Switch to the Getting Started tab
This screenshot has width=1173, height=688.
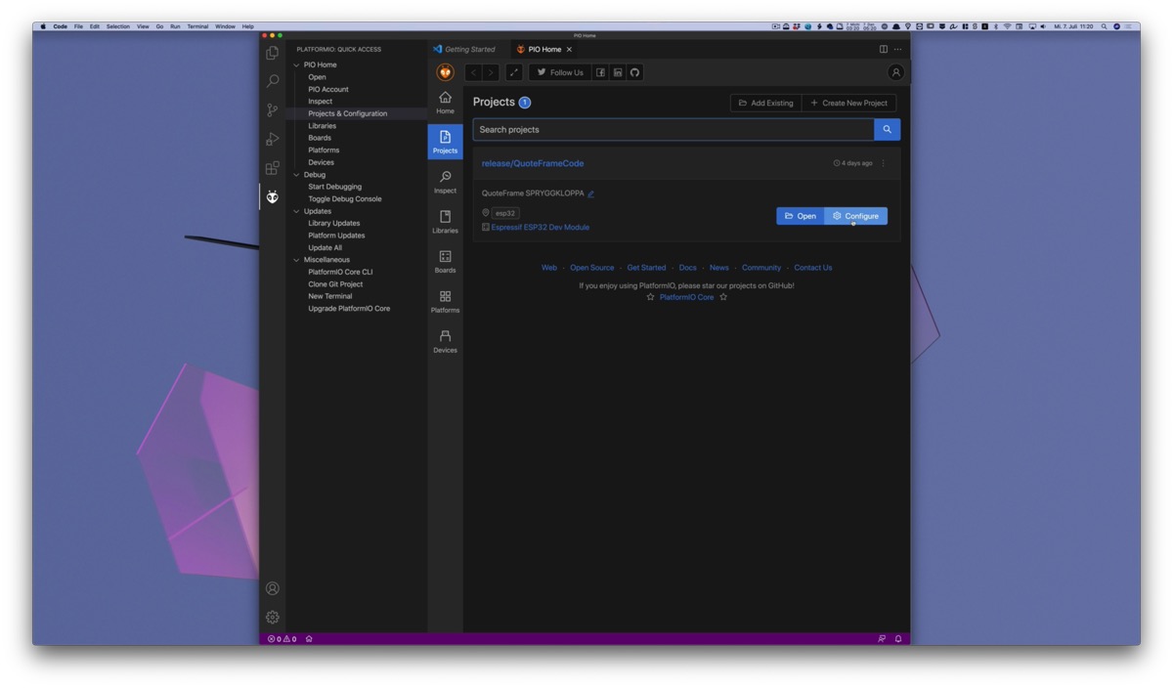[x=464, y=49]
